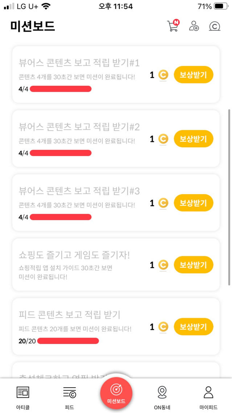Claim reward for 피드 콘텐츠 mission
The height and width of the screenshot is (413, 232).
[x=193, y=327]
